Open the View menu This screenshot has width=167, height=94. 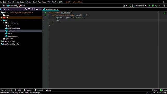point(9,2)
